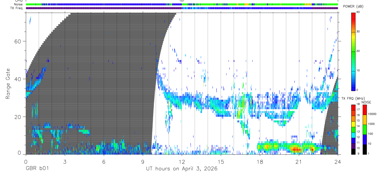Click the UT hours on April 3, 2026 title
The height and width of the screenshot is (175, 380).
pyautogui.click(x=182, y=169)
